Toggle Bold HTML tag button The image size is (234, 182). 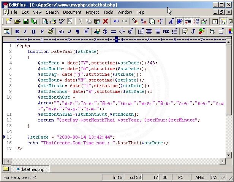[x=17, y=31]
